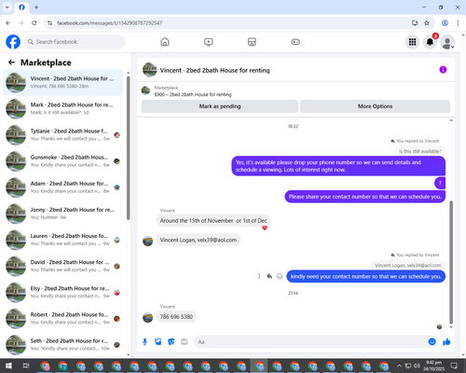Click the '?' message bubble
The height and width of the screenshot is (373, 466).
440,183
